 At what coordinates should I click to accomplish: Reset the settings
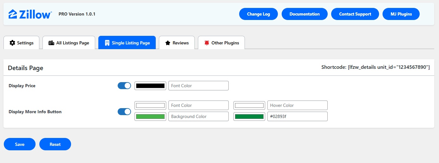55,144
